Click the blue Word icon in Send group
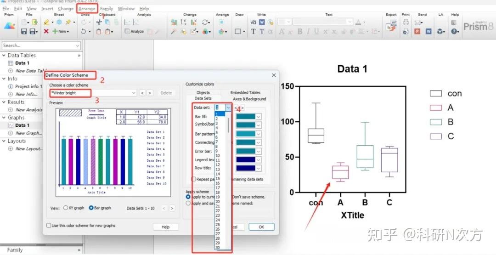Image resolution: width=496 pixels, height=255 pixels. click(428, 31)
